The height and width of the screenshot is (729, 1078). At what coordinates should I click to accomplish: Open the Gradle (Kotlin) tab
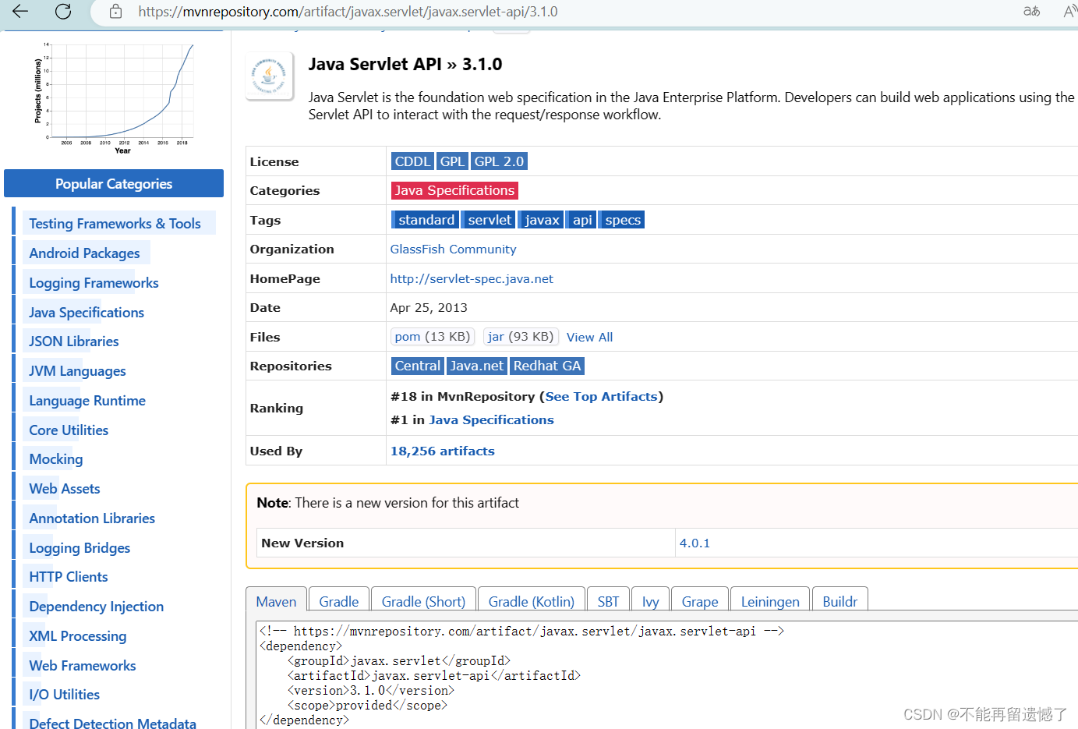[x=531, y=601]
